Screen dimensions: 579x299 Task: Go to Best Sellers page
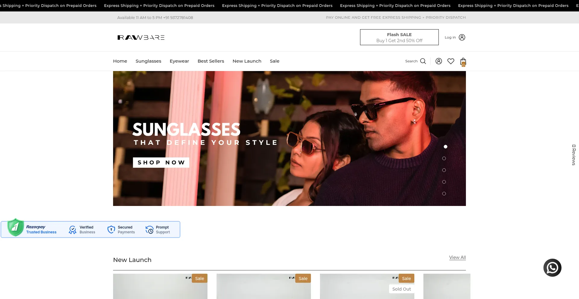click(210, 61)
